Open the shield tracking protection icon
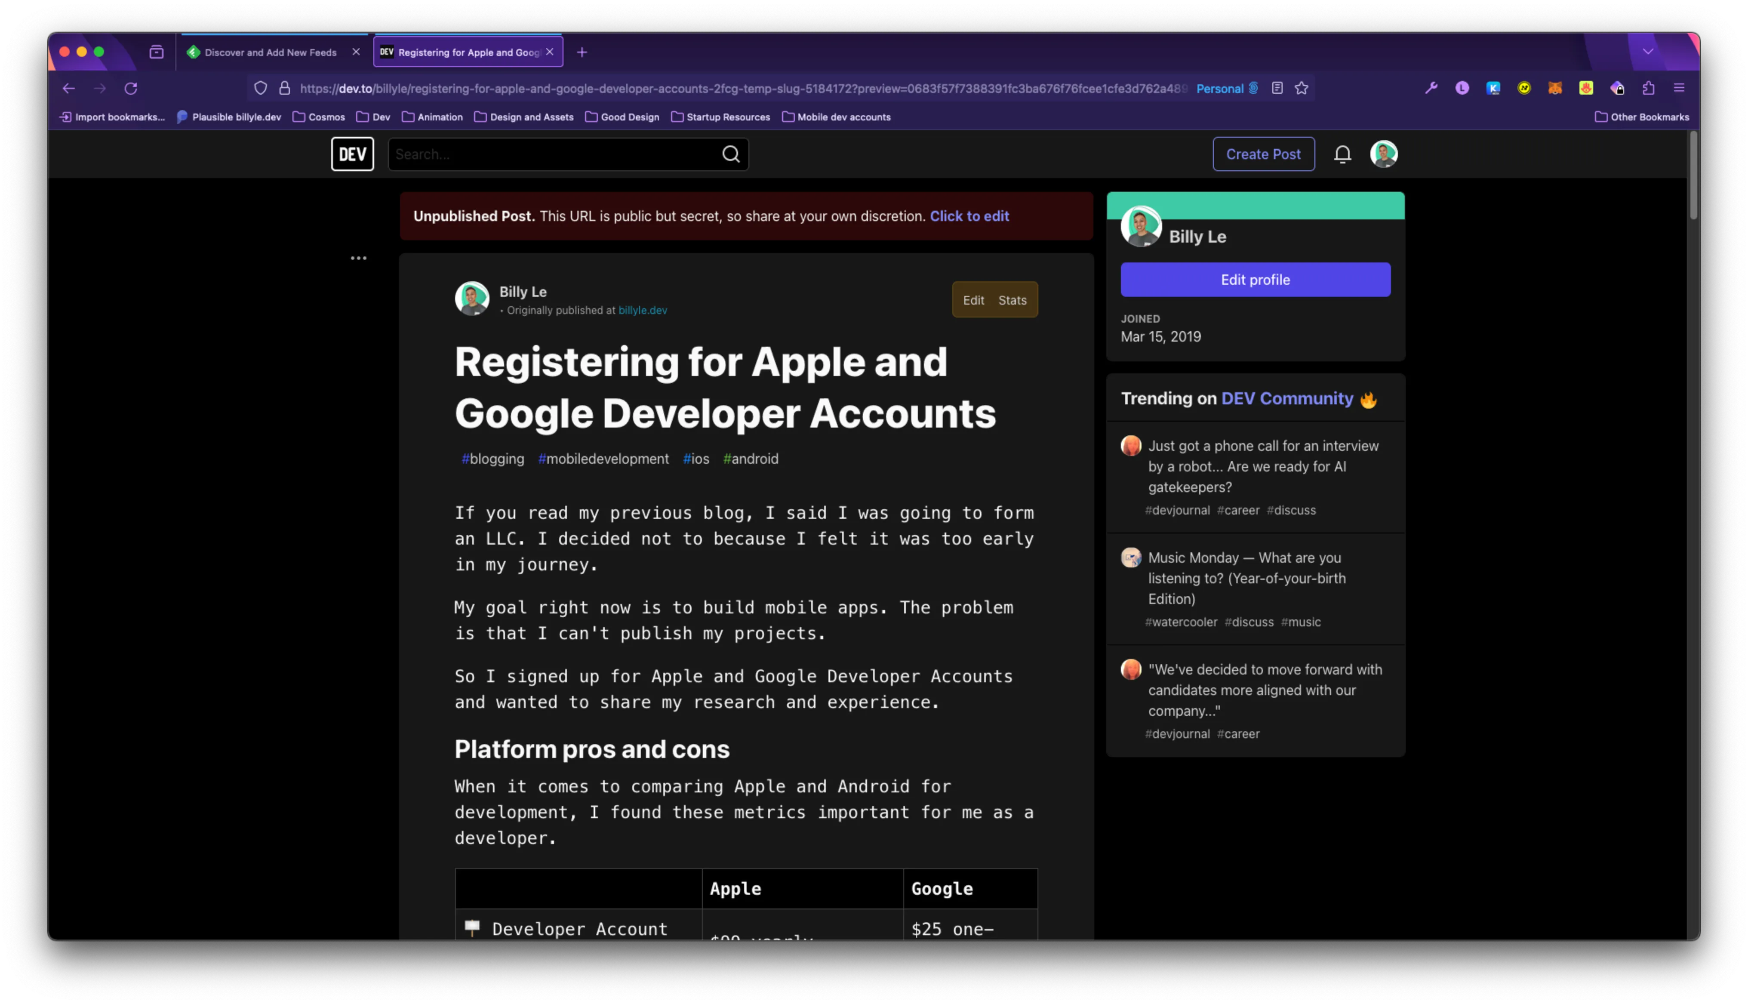Image resolution: width=1748 pixels, height=1004 pixels. (x=261, y=88)
